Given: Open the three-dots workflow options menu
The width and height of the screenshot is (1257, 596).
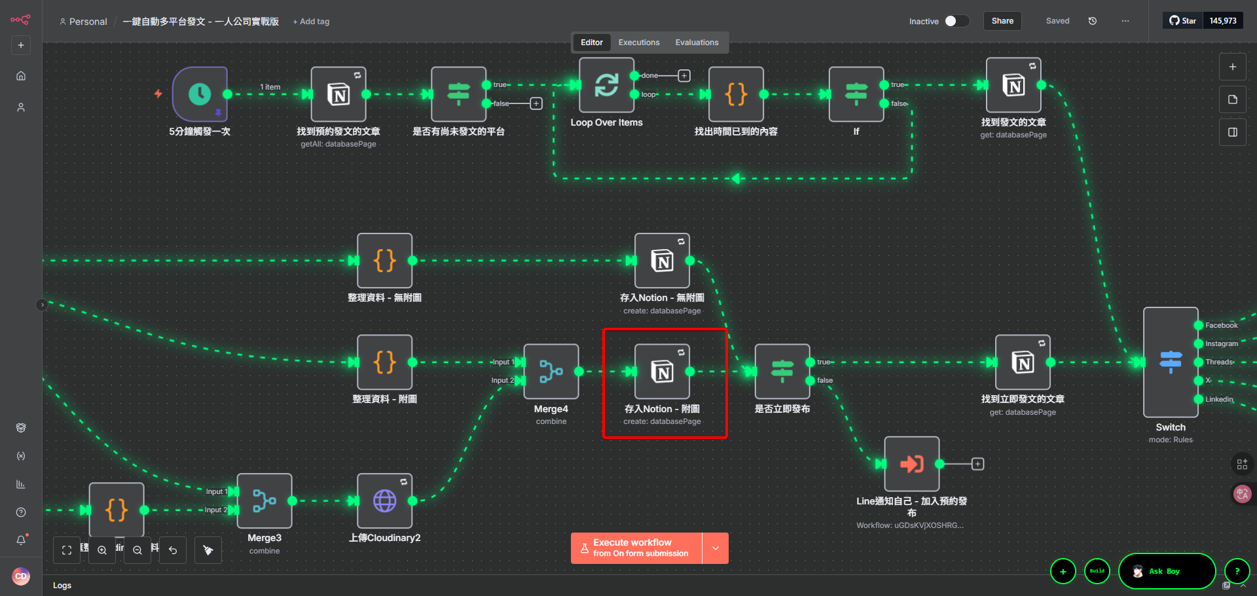Looking at the screenshot, I should click(x=1125, y=21).
